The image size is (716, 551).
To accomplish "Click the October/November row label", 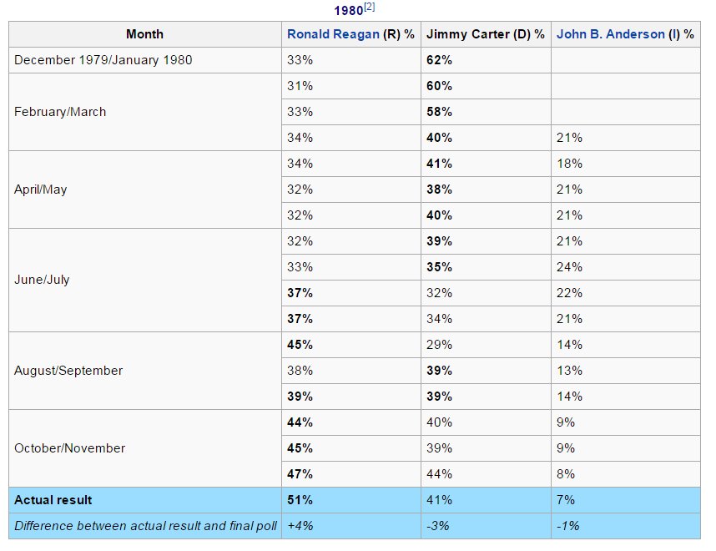I will [69, 448].
